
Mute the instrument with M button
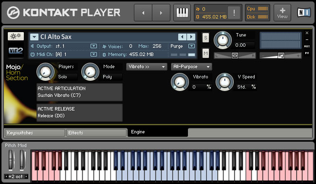point(205,54)
